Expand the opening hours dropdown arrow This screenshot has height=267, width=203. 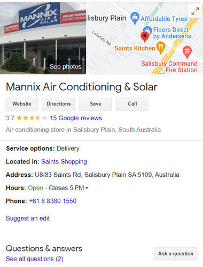[x=87, y=188]
